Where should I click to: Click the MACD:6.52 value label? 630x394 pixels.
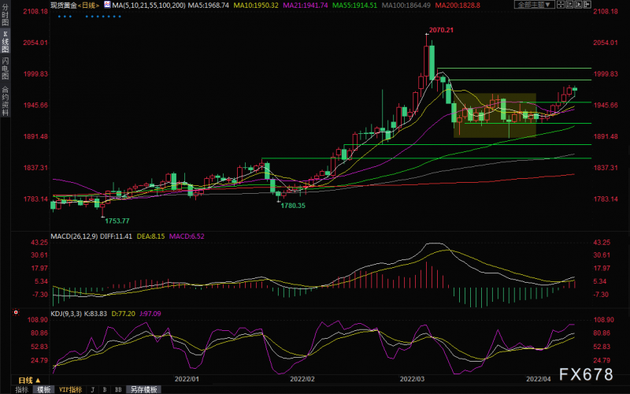coord(187,236)
